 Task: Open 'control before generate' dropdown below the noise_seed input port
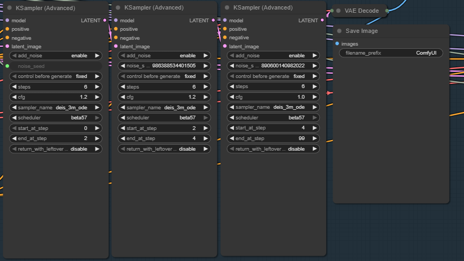click(x=56, y=76)
